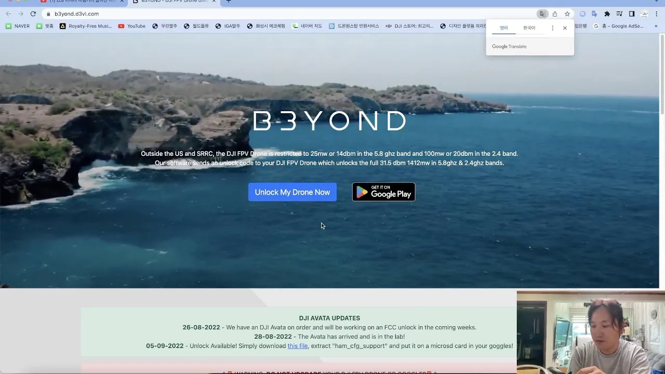Open the Extensions puzzle piece icon
The height and width of the screenshot is (374, 665).
607,14
